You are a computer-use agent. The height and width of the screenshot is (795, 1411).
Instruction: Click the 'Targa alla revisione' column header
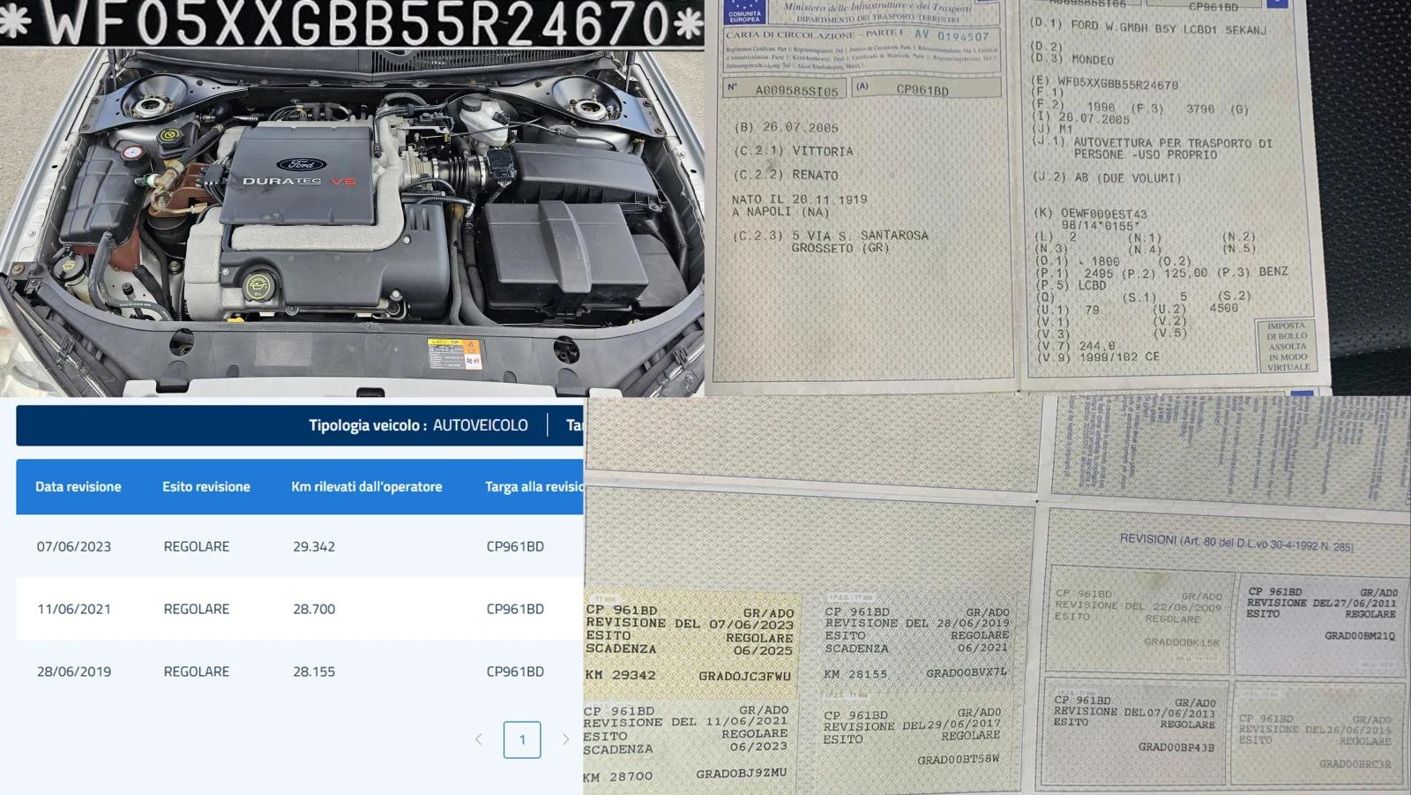click(x=534, y=486)
